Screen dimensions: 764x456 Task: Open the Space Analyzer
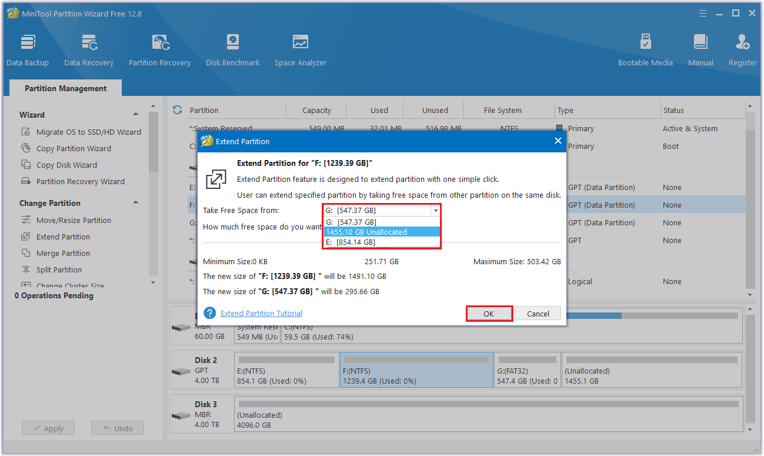(301, 51)
